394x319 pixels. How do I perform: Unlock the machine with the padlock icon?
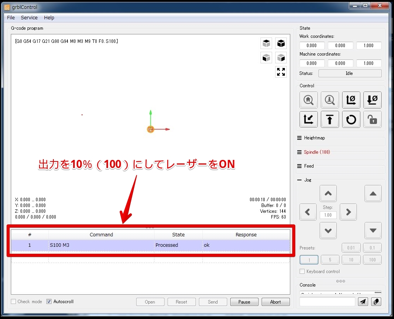[x=372, y=119]
